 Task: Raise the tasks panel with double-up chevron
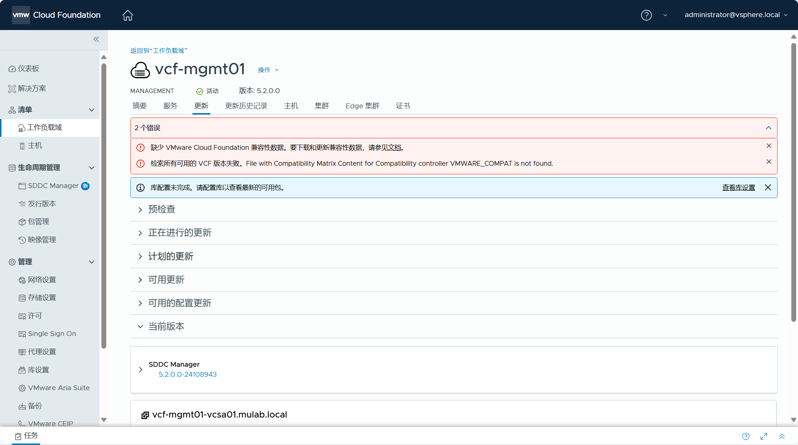pos(782,436)
